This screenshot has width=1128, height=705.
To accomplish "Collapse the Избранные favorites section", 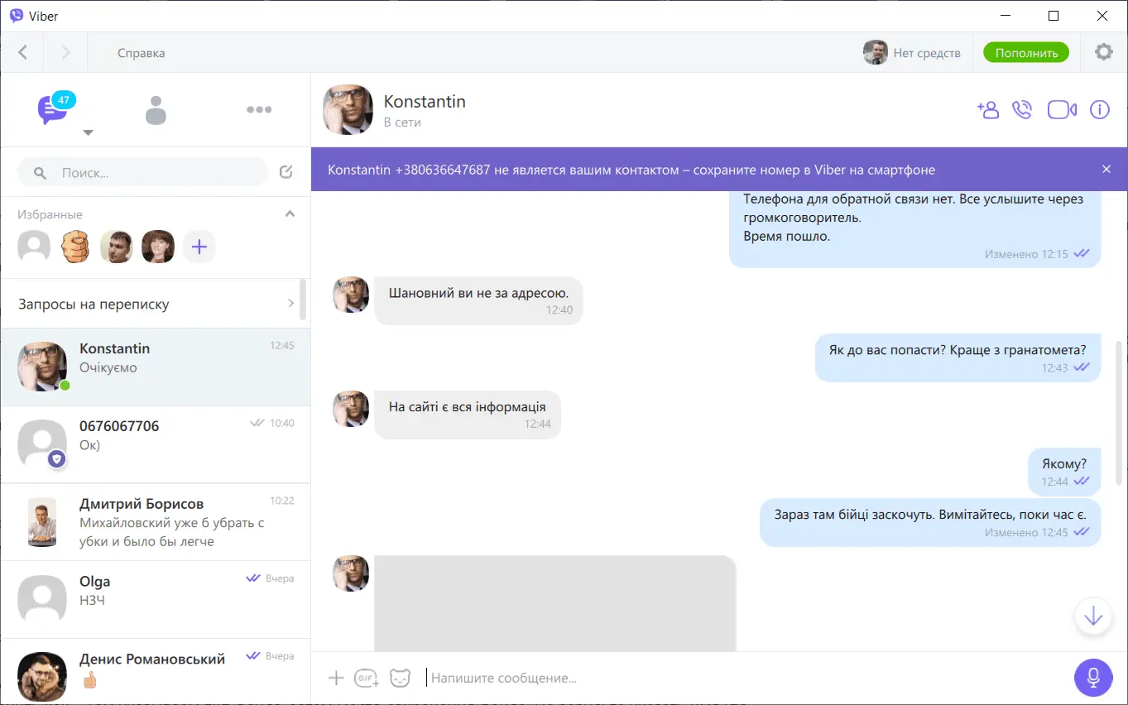I will (290, 213).
